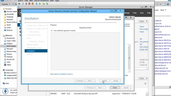Open More about installation options link
Viewport: 171px width, 96px height.
(x=61, y=74)
